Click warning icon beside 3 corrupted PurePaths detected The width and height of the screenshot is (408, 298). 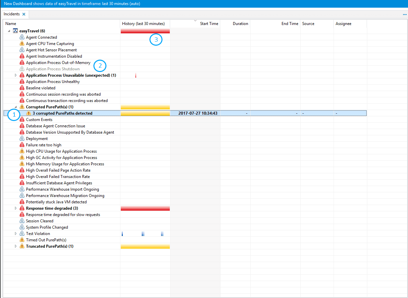[29, 113]
